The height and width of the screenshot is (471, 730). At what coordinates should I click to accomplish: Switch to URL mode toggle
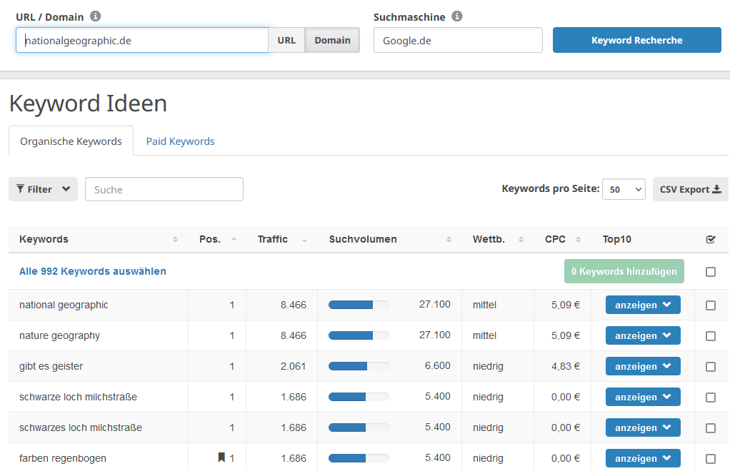click(x=286, y=40)
